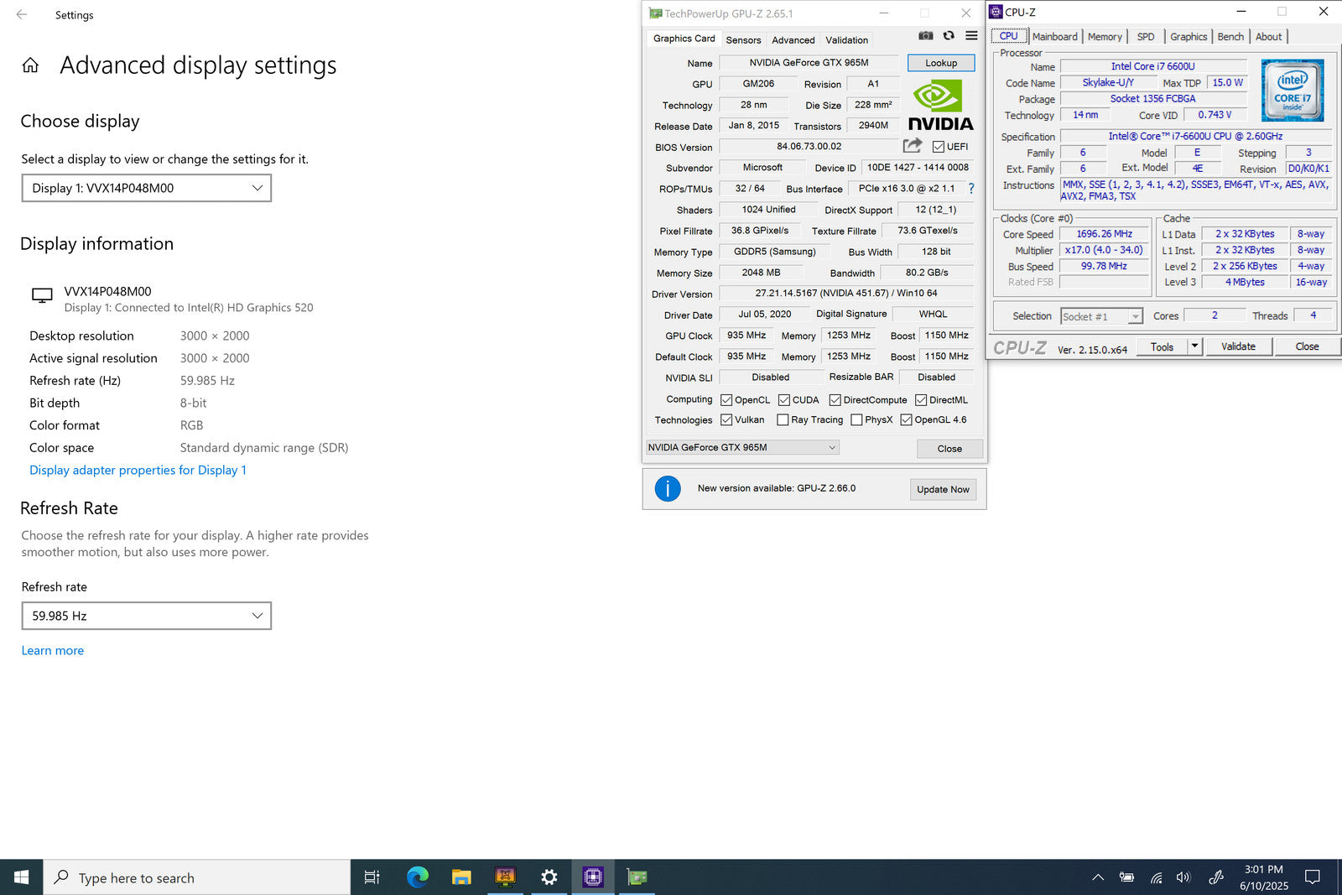Click the GPU-Z refresh icon
Image resolution: width=1342 pixels, height=895 pixels.
click(949, 36)
